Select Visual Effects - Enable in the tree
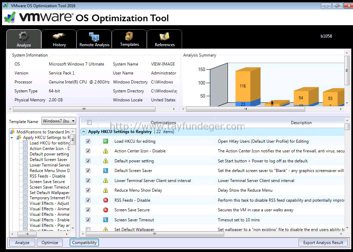This screenshot has width=353, height=252. pyautogui.click(x=50, y=220)
